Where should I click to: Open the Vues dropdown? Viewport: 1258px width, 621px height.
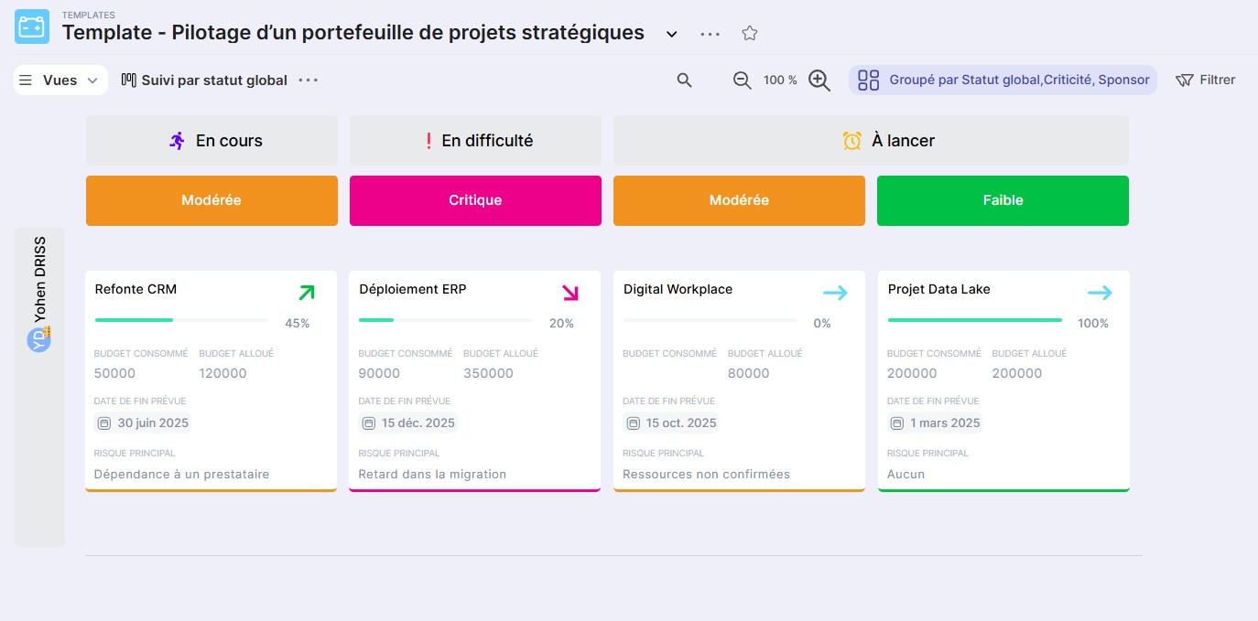point(60,80)
